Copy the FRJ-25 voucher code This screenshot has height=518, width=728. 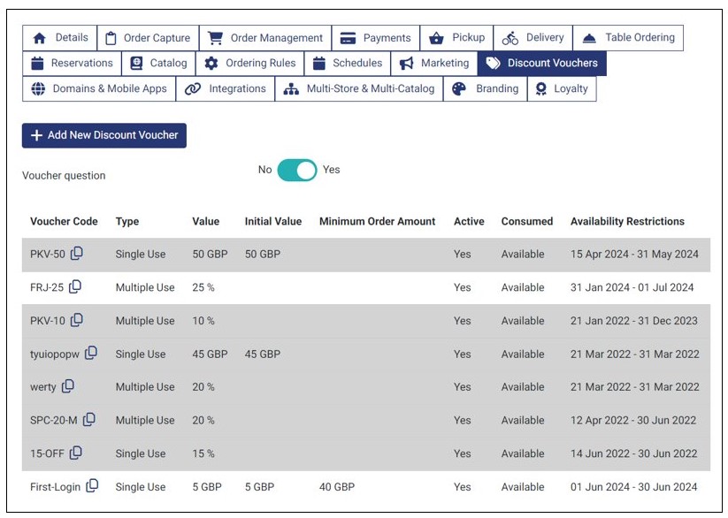(x=75, y=287)
